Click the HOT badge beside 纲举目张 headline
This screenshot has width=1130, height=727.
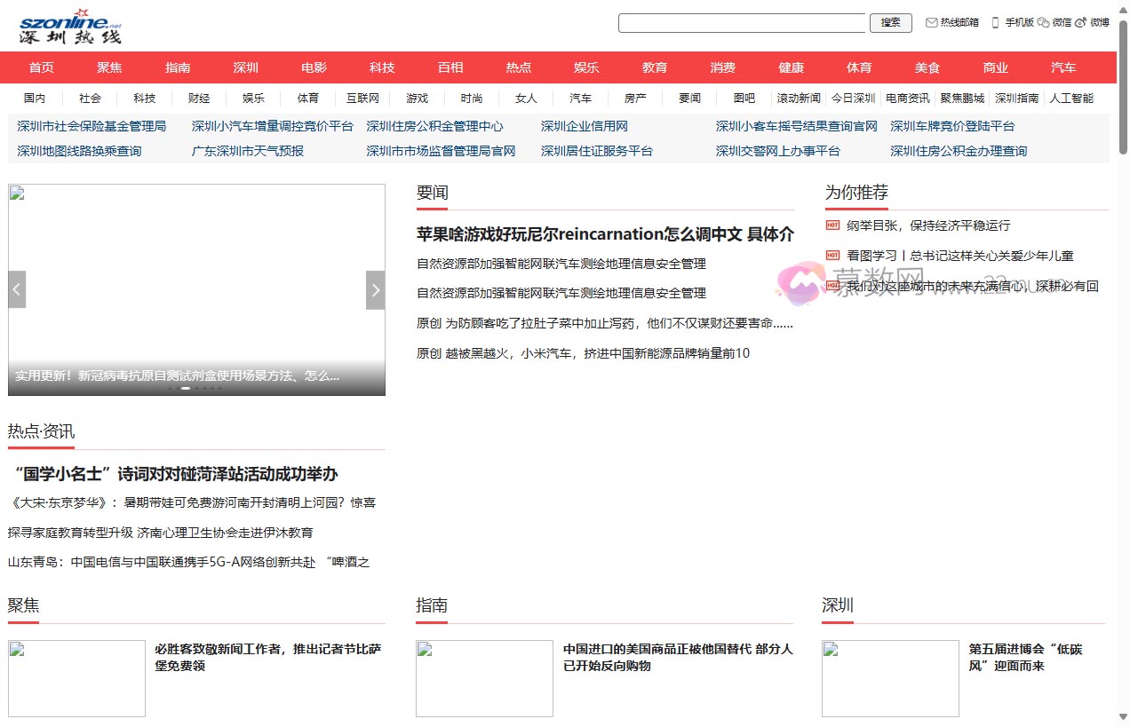(x=833, y=225)
